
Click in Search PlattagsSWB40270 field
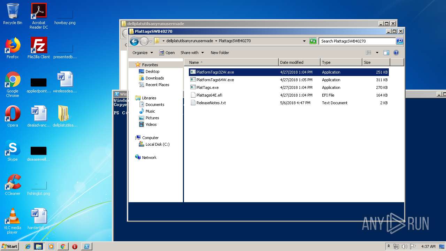(x=357, y=41)
